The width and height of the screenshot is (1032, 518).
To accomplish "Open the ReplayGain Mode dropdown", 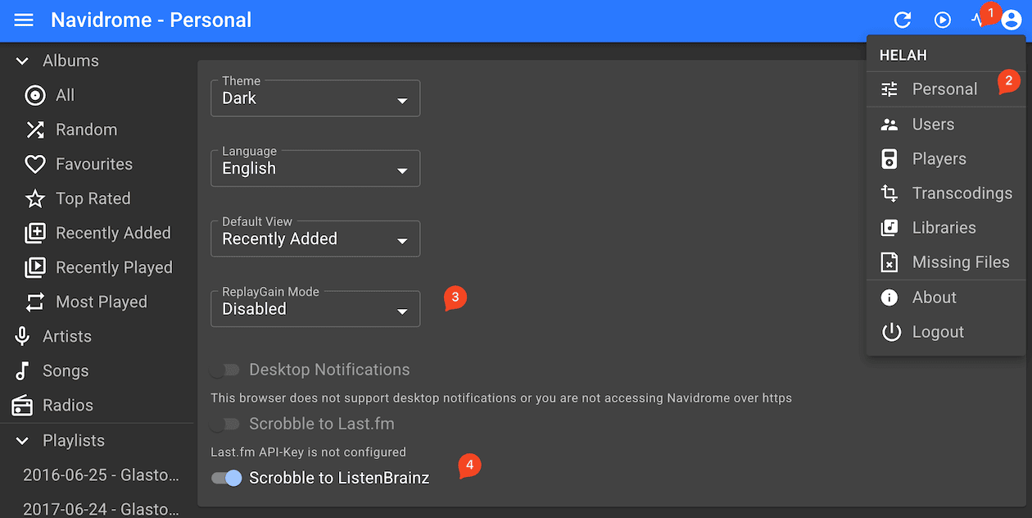I will pyautogui.click(x=315, y=309).
